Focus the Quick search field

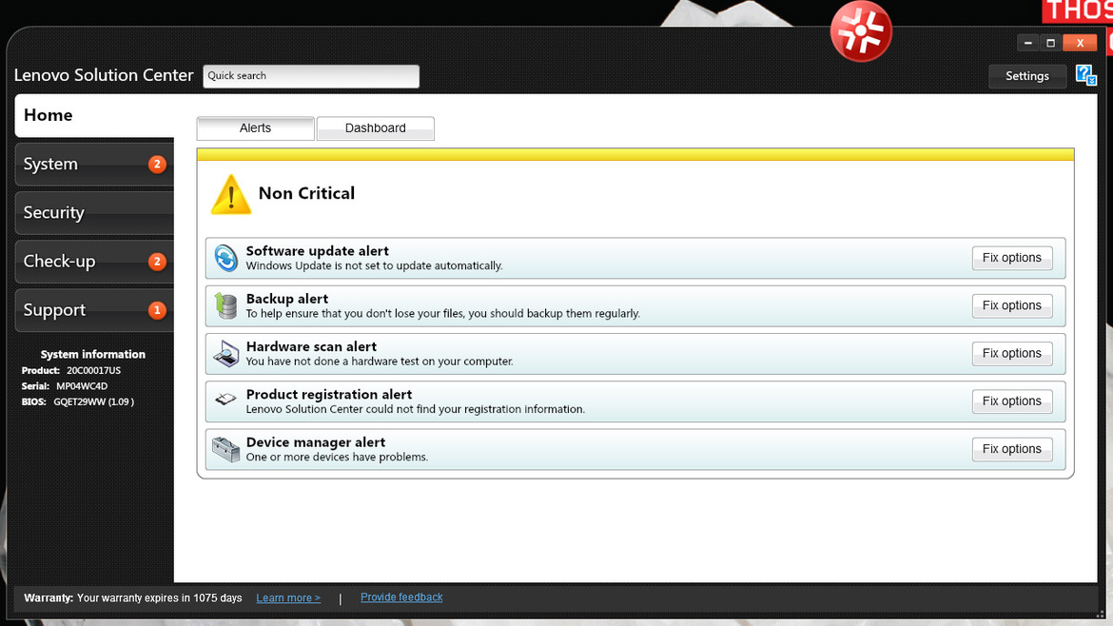pyautogui.click(x=311, y=76)
